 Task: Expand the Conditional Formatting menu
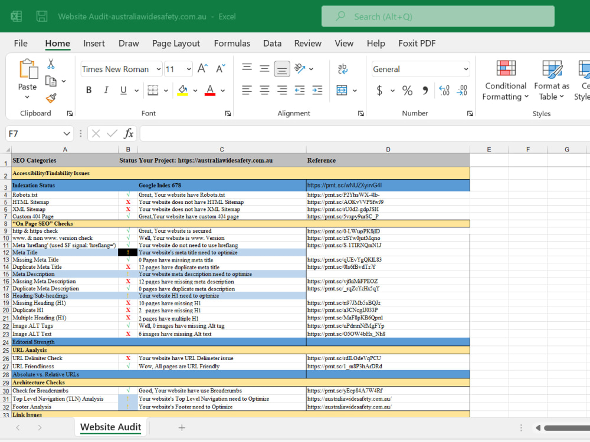pos(506,80)
